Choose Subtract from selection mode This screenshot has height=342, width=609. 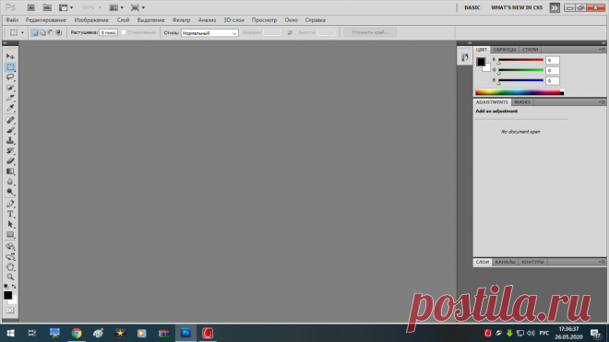pyautogui.click(x=51, y=32)
